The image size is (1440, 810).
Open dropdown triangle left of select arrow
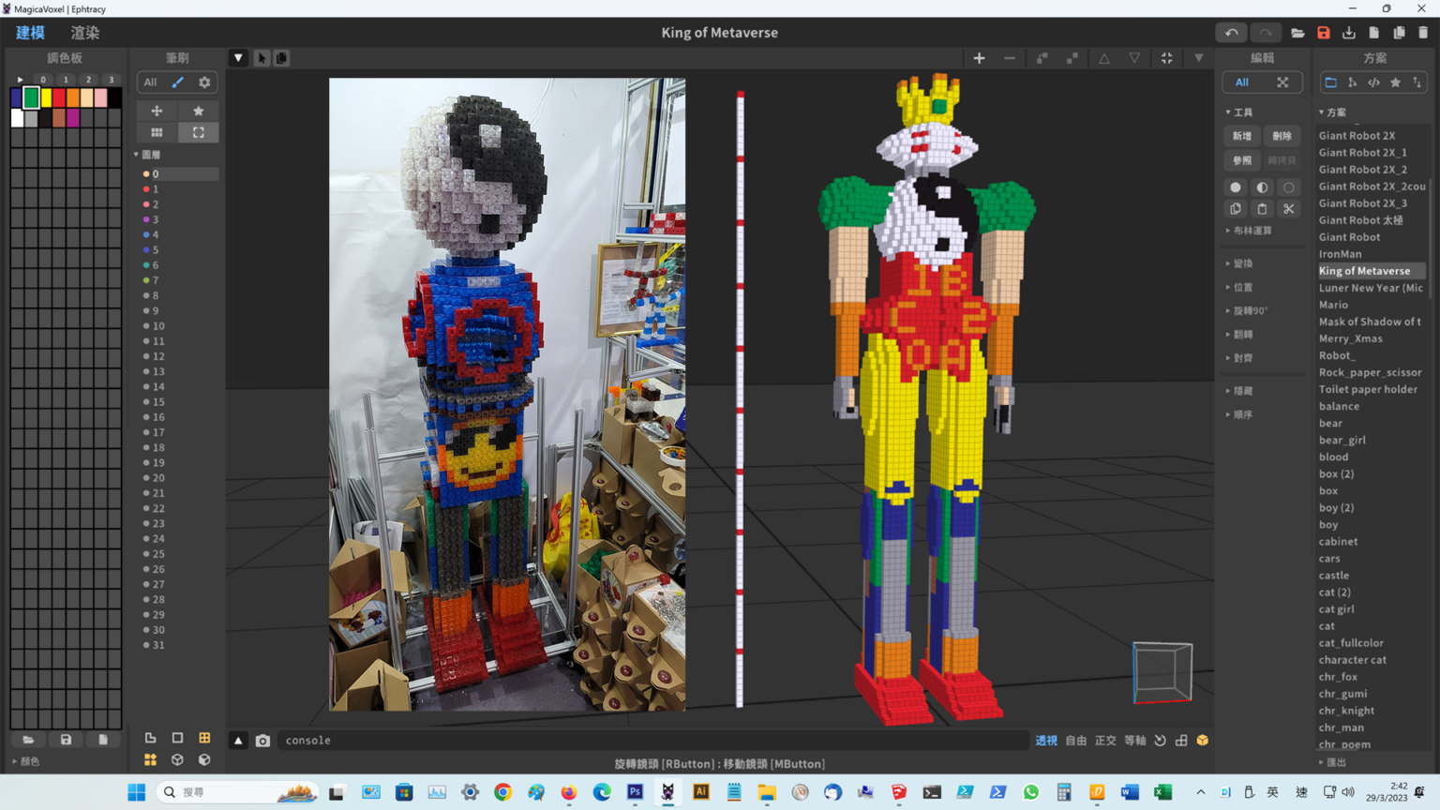[238, 58]
